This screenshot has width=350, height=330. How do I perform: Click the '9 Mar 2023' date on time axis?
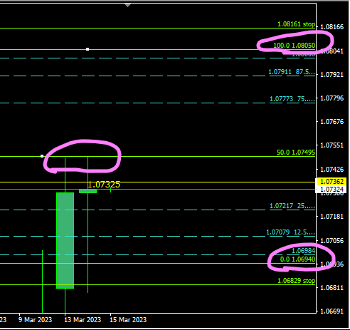click(x=35, y=320)
